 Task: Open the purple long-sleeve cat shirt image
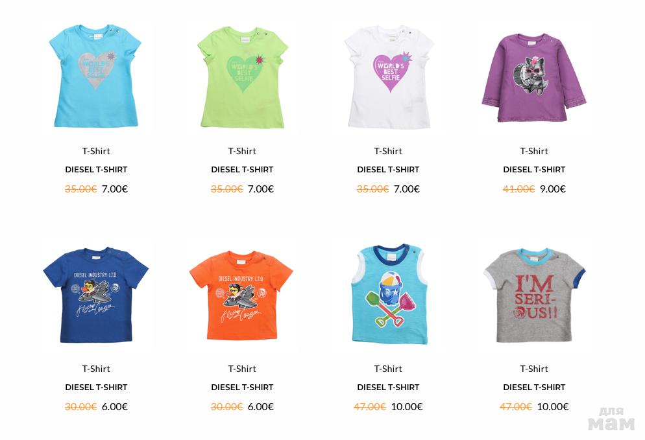[534, 77]
